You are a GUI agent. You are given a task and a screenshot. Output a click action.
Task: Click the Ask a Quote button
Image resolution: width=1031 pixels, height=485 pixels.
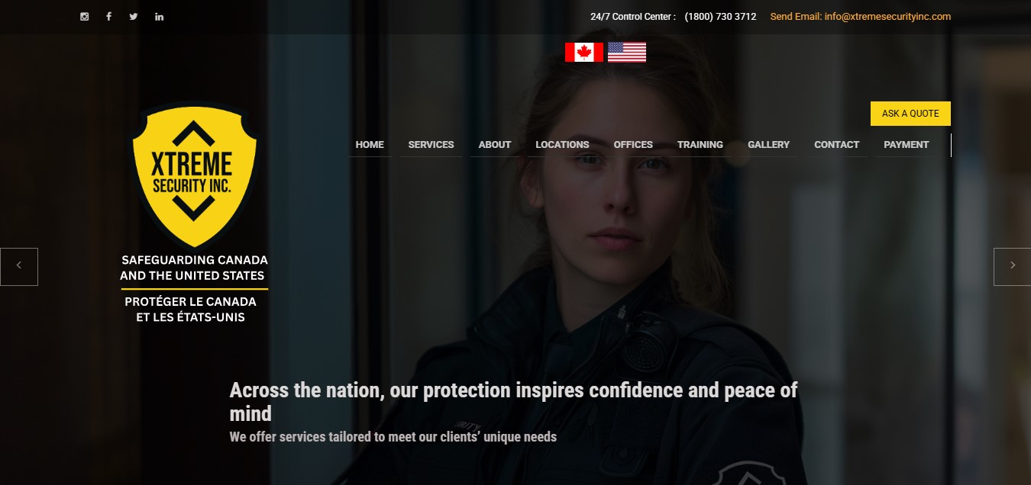point(910,114)
